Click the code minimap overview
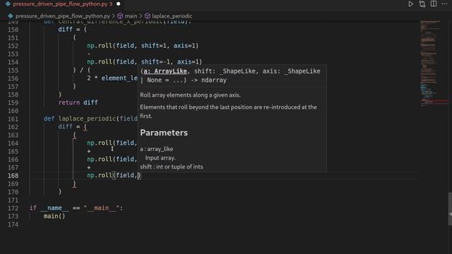 (x=433, y=64)
